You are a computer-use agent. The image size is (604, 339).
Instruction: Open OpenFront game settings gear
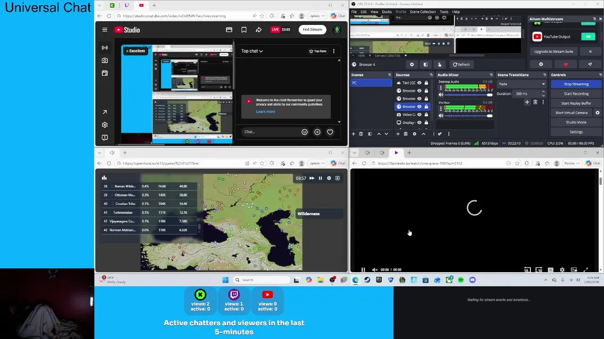[329, 178]
